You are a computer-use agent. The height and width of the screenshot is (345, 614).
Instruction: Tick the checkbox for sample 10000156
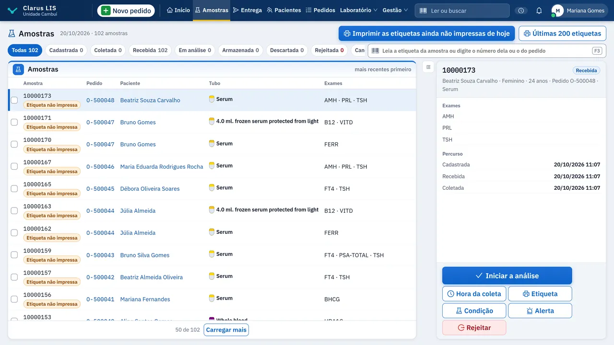click(x=14, y=299)
